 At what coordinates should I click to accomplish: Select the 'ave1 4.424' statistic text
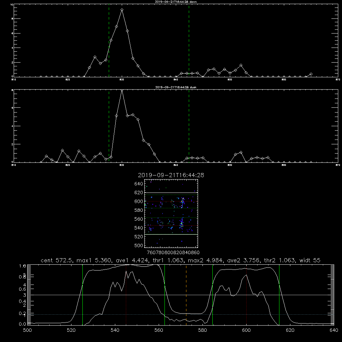coord(132,260)
